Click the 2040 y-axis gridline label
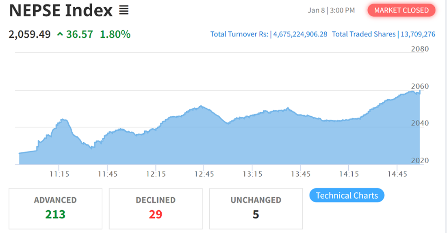Screen dimensions: 447x233 click(420, 123)
